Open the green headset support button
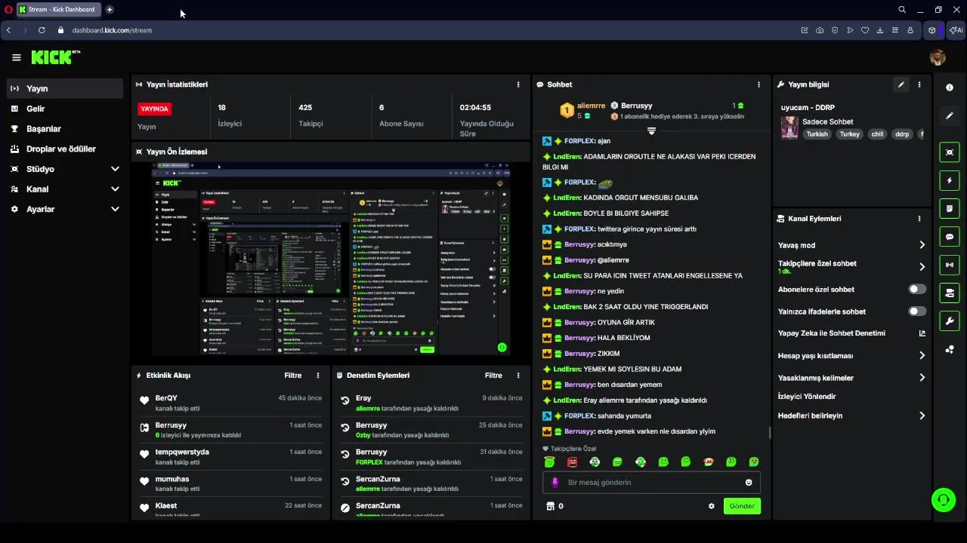Viewport: 967px width, 543px height. 943,499
